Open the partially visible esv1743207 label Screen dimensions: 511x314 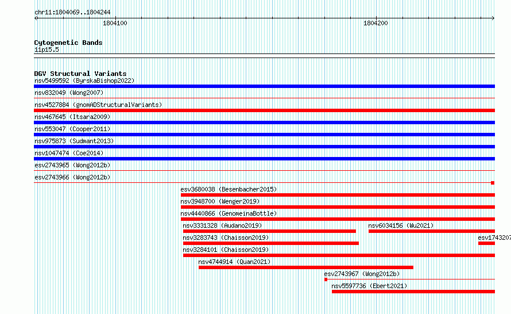click(x=494, y=238)
